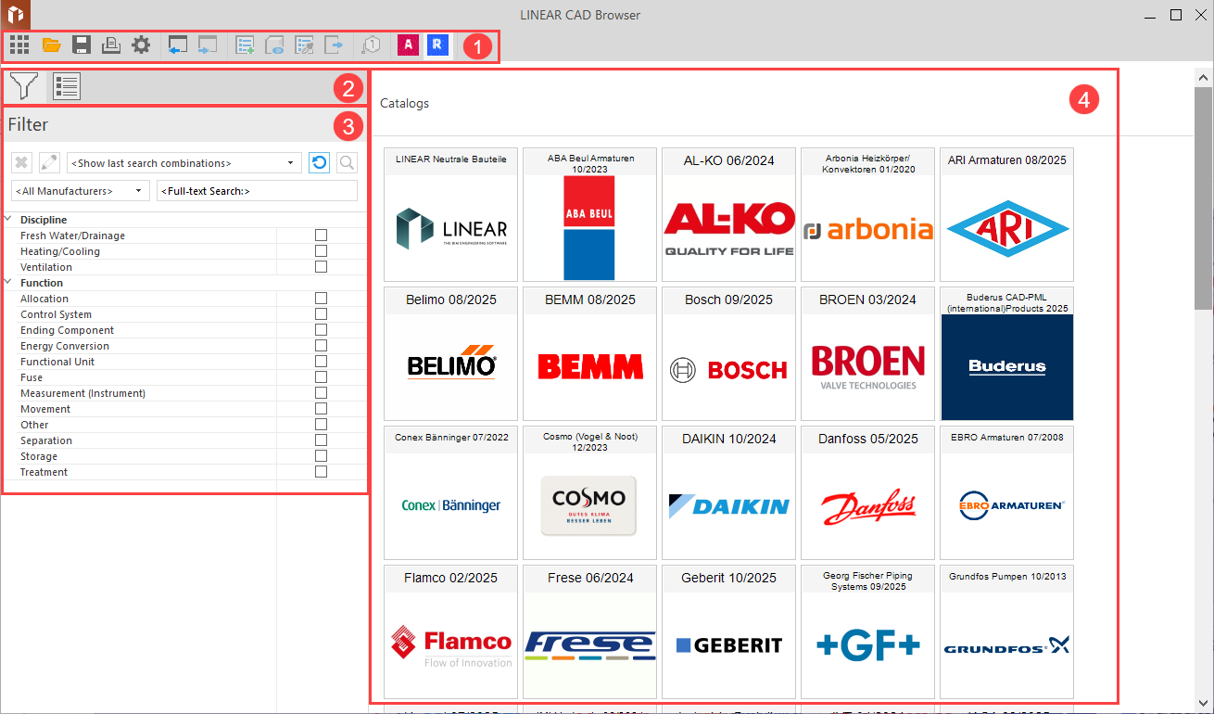The width and height of the screenshot is (1214, 714).
Task: Open the Grundfos Pumpen 10/2013 catalog
Action: (x=1007, y=631)
